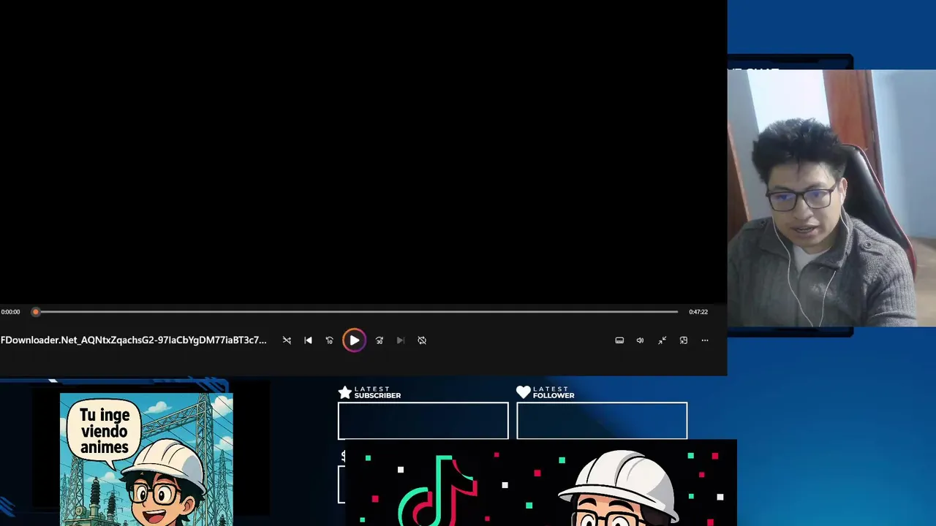This screenshot has height=526, width=936.
Task: Toggle shuffle in the media player
Action: coord(287,340)
